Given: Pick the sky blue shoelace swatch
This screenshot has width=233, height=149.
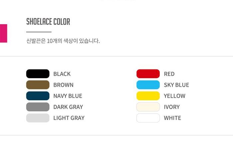Looking at the screenshot, I should [x=148, y=85].
